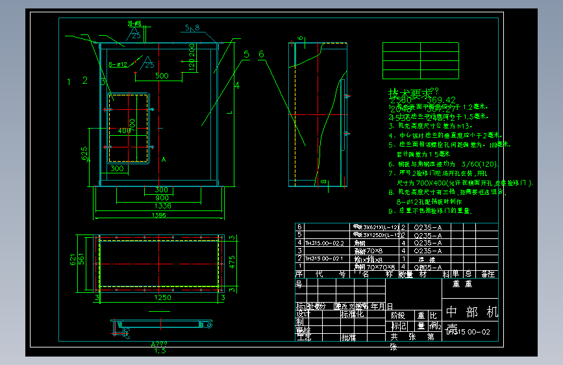
Task: Click balloon number 6 leader label
Action: pos(261,55)
